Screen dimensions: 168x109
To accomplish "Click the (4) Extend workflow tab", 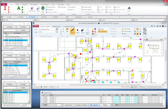I will point(44,17).
